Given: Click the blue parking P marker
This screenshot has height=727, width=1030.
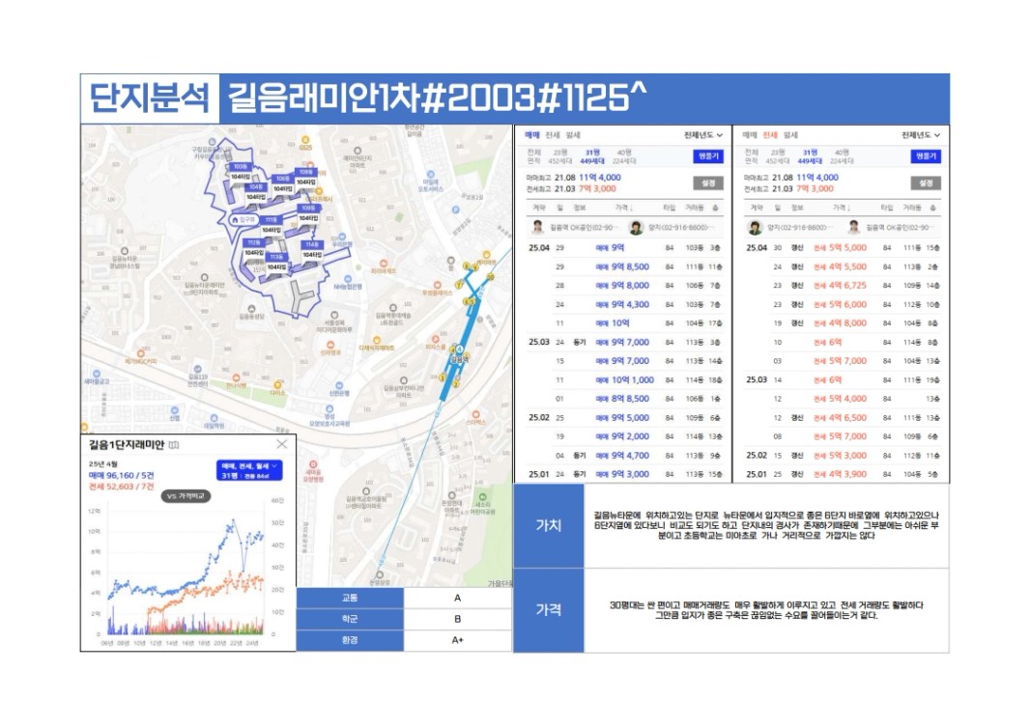Looking at the screenshot, I should (x=455, y=210).
